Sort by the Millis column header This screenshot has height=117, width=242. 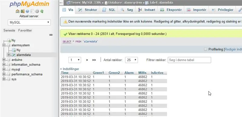[x=142, y=73]
